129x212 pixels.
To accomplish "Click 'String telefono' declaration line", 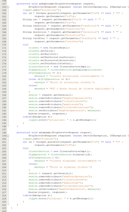I will click(70, 38).
